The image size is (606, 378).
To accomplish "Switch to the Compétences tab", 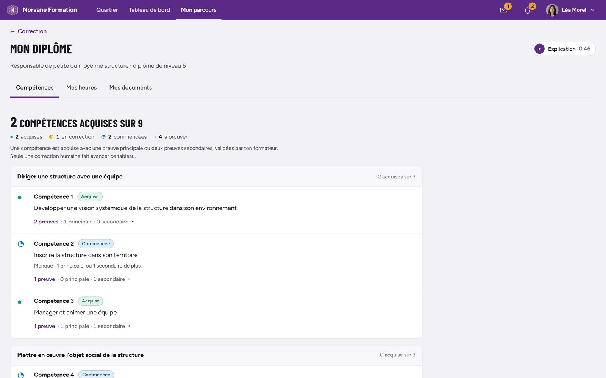I will (35, 87).
